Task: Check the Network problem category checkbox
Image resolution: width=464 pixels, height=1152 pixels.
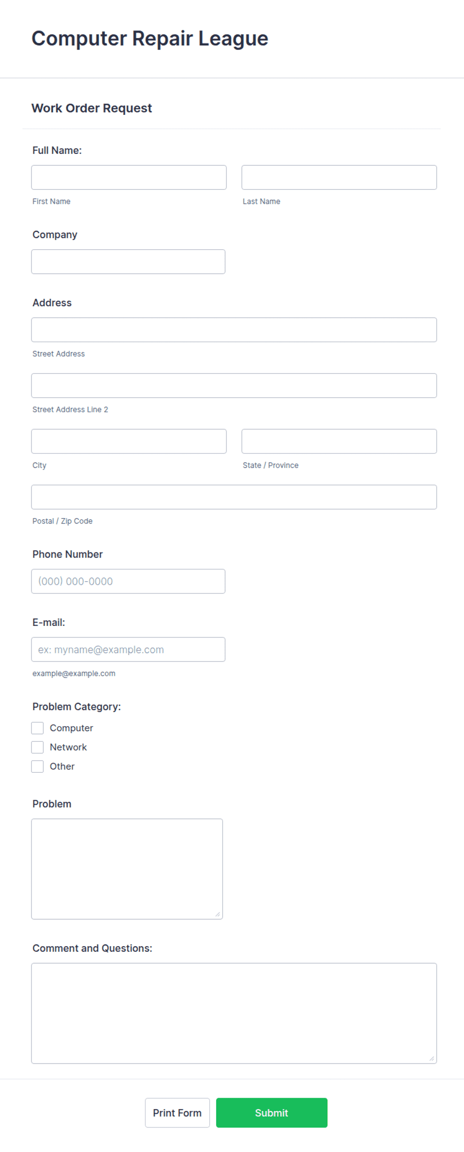Action: [x=37, y=746]
